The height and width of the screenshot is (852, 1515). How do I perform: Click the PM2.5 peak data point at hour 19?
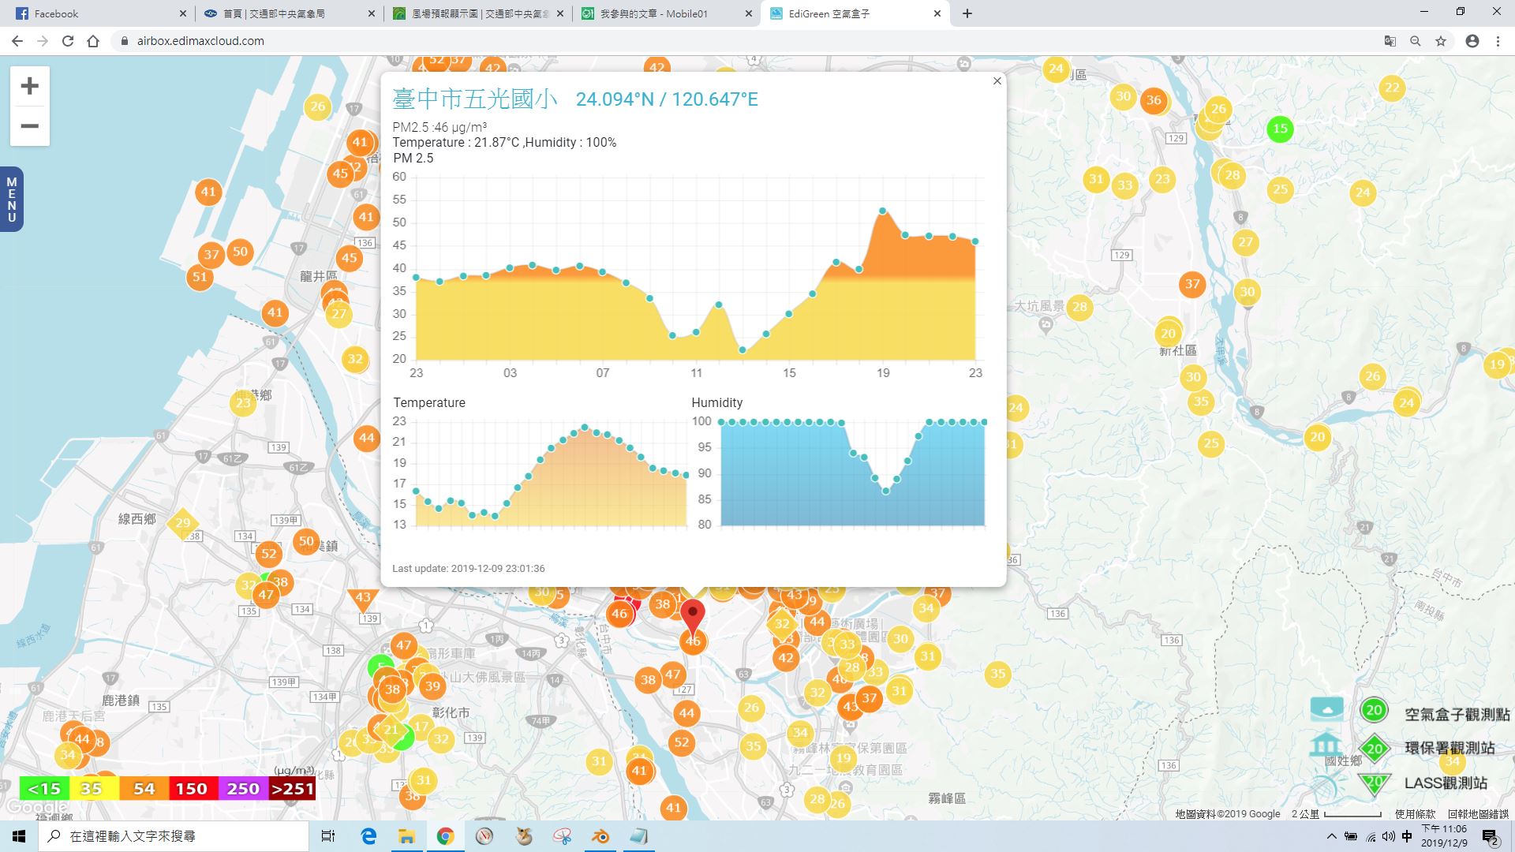coord(882,211)
